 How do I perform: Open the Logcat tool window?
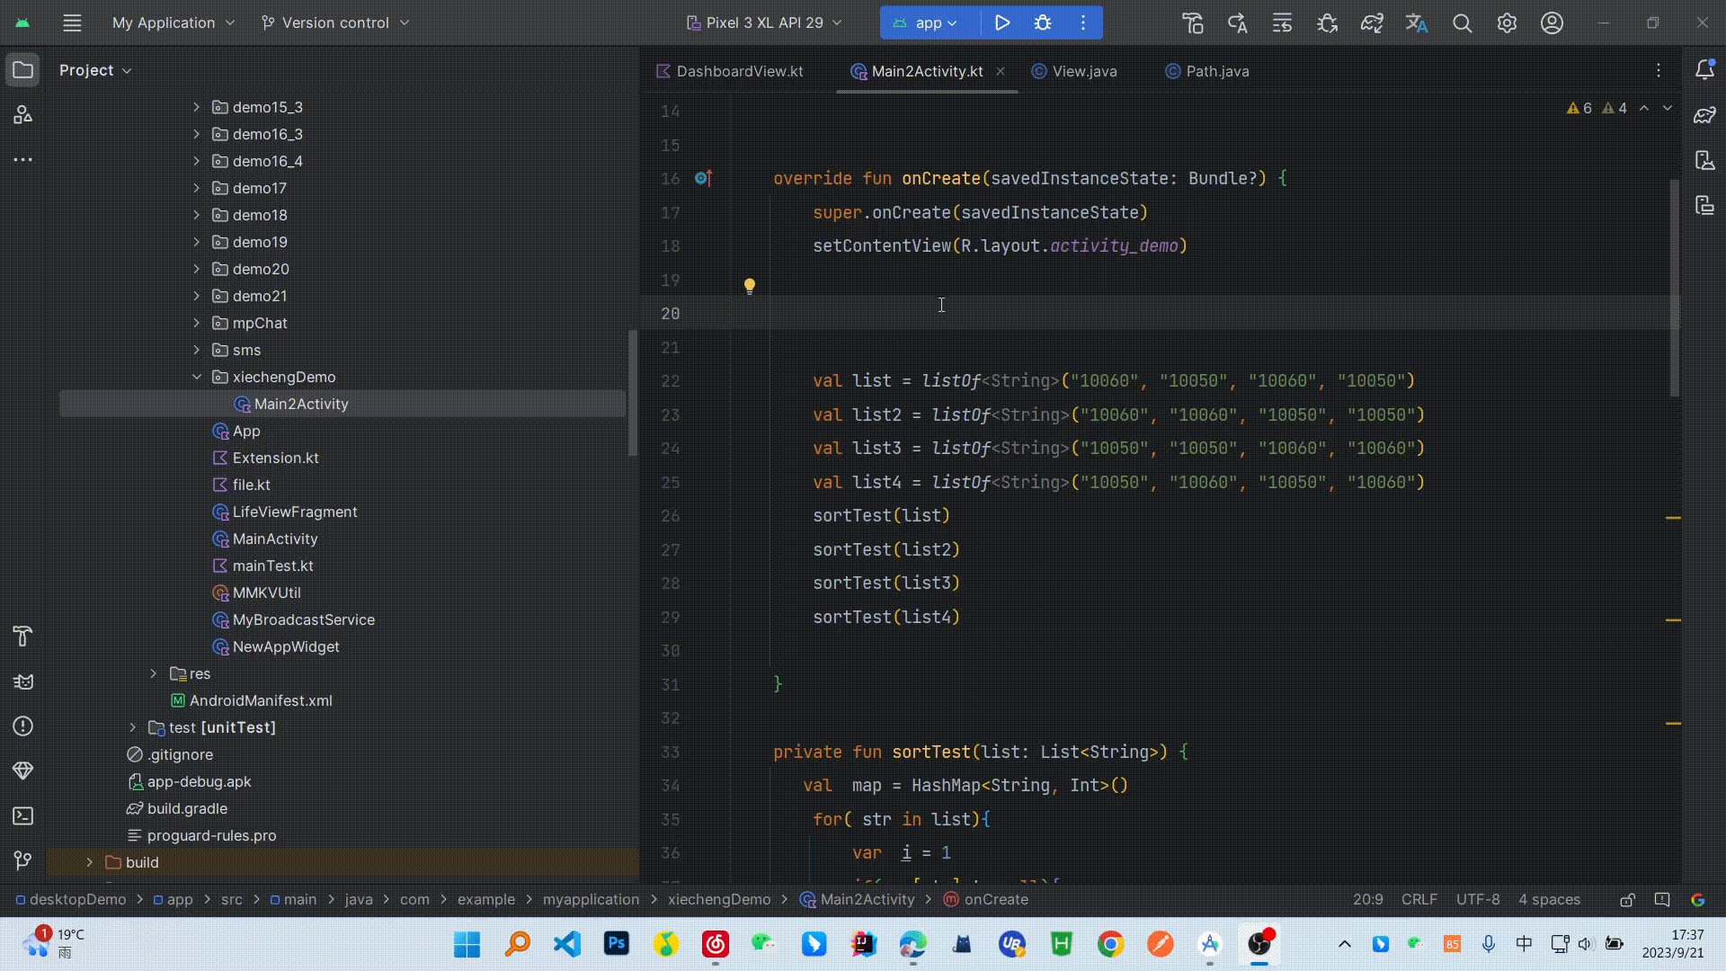pyautogui.click(x=23, y=681)
